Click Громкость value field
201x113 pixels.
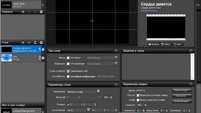point(139,110)
